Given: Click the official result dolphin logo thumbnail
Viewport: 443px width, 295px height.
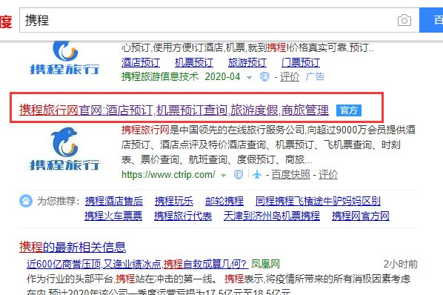Looking at the screenshot, I should point(64,149).
